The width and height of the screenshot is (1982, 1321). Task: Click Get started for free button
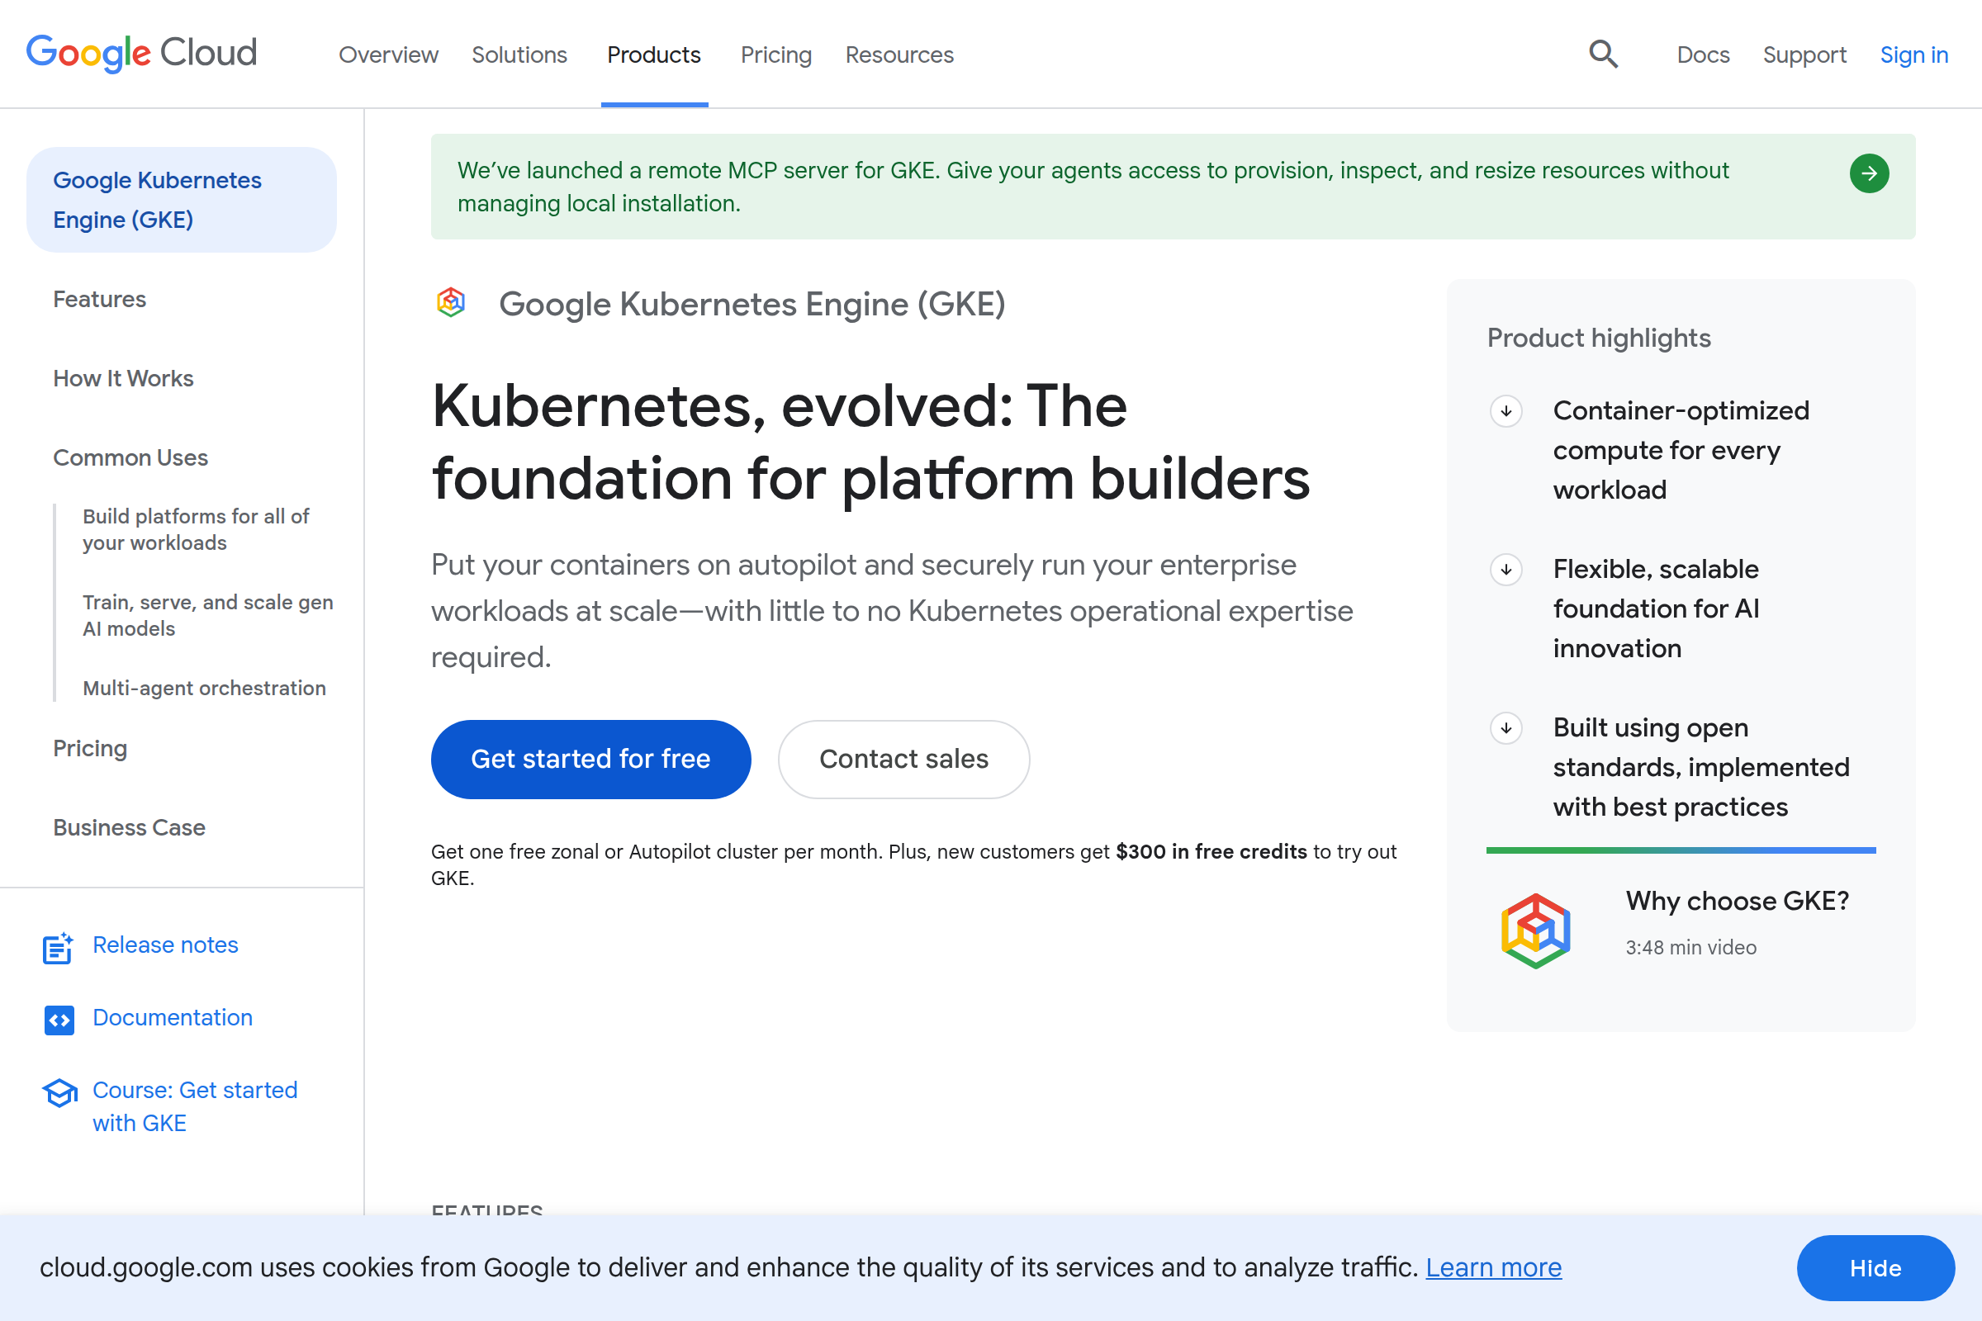(x=590, y=759)
